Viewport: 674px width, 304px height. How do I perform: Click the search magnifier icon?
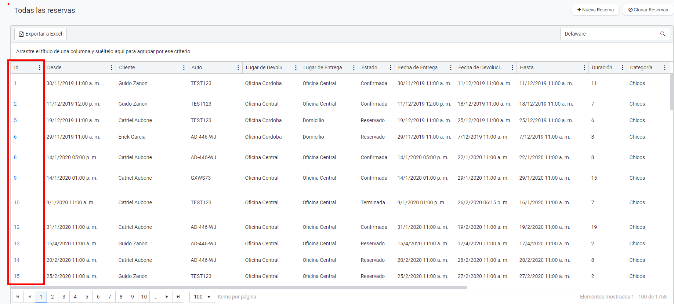coord(663,34)
